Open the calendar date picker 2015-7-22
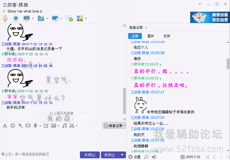This screenshot has width=230, height=160. click(190, 157)
